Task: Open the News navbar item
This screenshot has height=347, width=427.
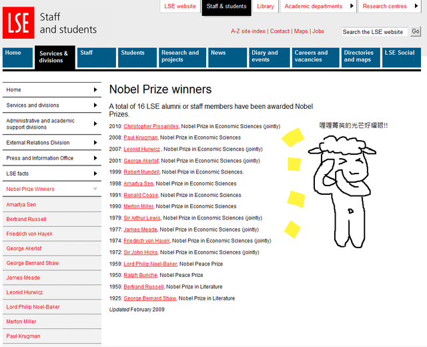Action: coord(228,57)
